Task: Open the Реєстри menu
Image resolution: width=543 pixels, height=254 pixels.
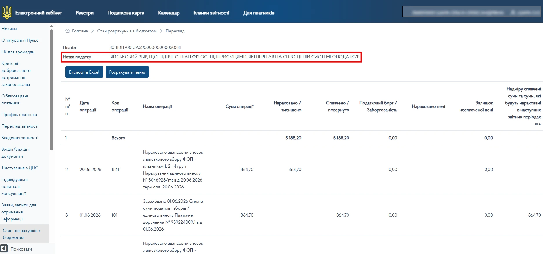Action: (x=85, y=13)
